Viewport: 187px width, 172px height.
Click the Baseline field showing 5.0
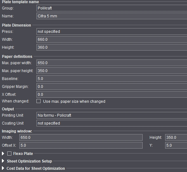pyautogui.click(x=112, y=79)
